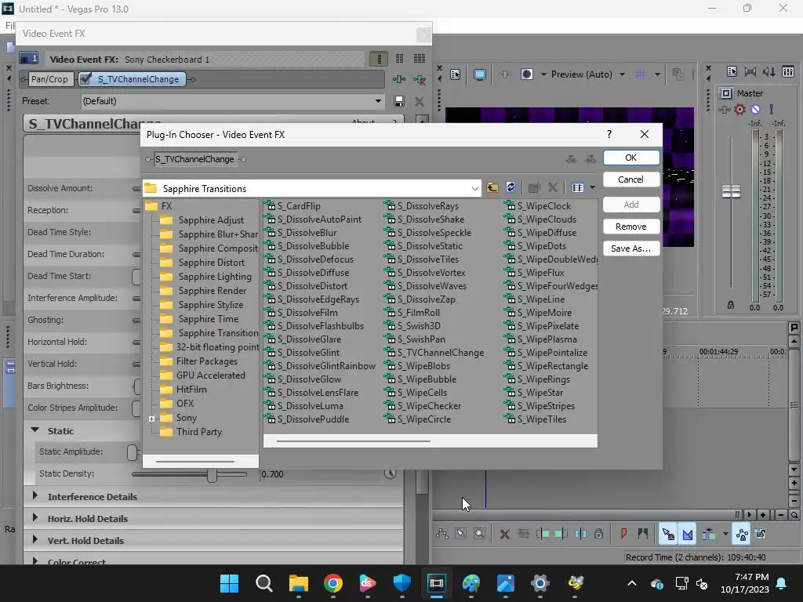Select S_WipeStar plug-in
The height and width of the screenshot is (602, 803).
point(534,393)
